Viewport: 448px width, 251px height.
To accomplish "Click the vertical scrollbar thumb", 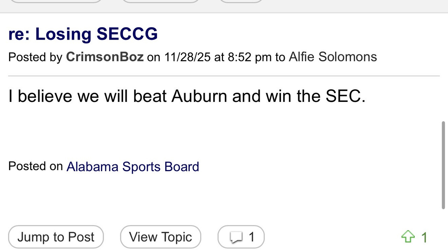I will (x=444, y=165).
